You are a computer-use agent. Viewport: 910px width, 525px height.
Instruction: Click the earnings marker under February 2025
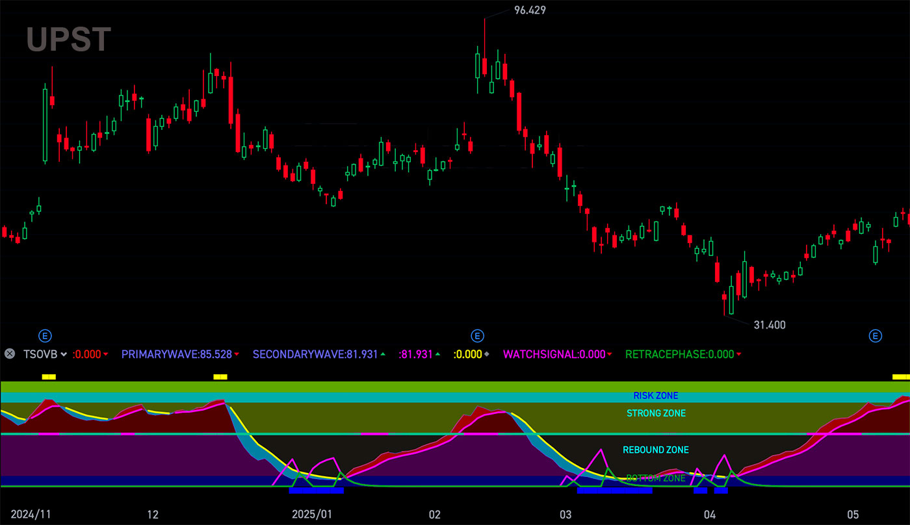pyautogui.click(x=477, y=336)
